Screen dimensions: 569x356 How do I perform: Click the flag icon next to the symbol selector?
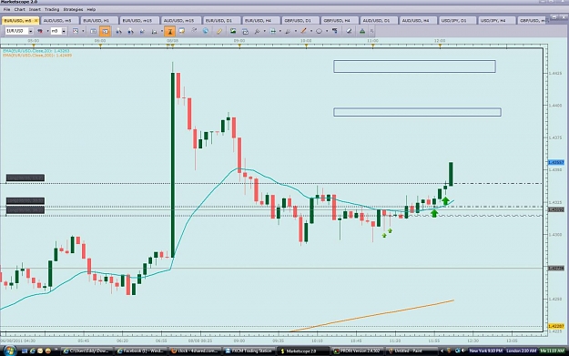[40, 31]
